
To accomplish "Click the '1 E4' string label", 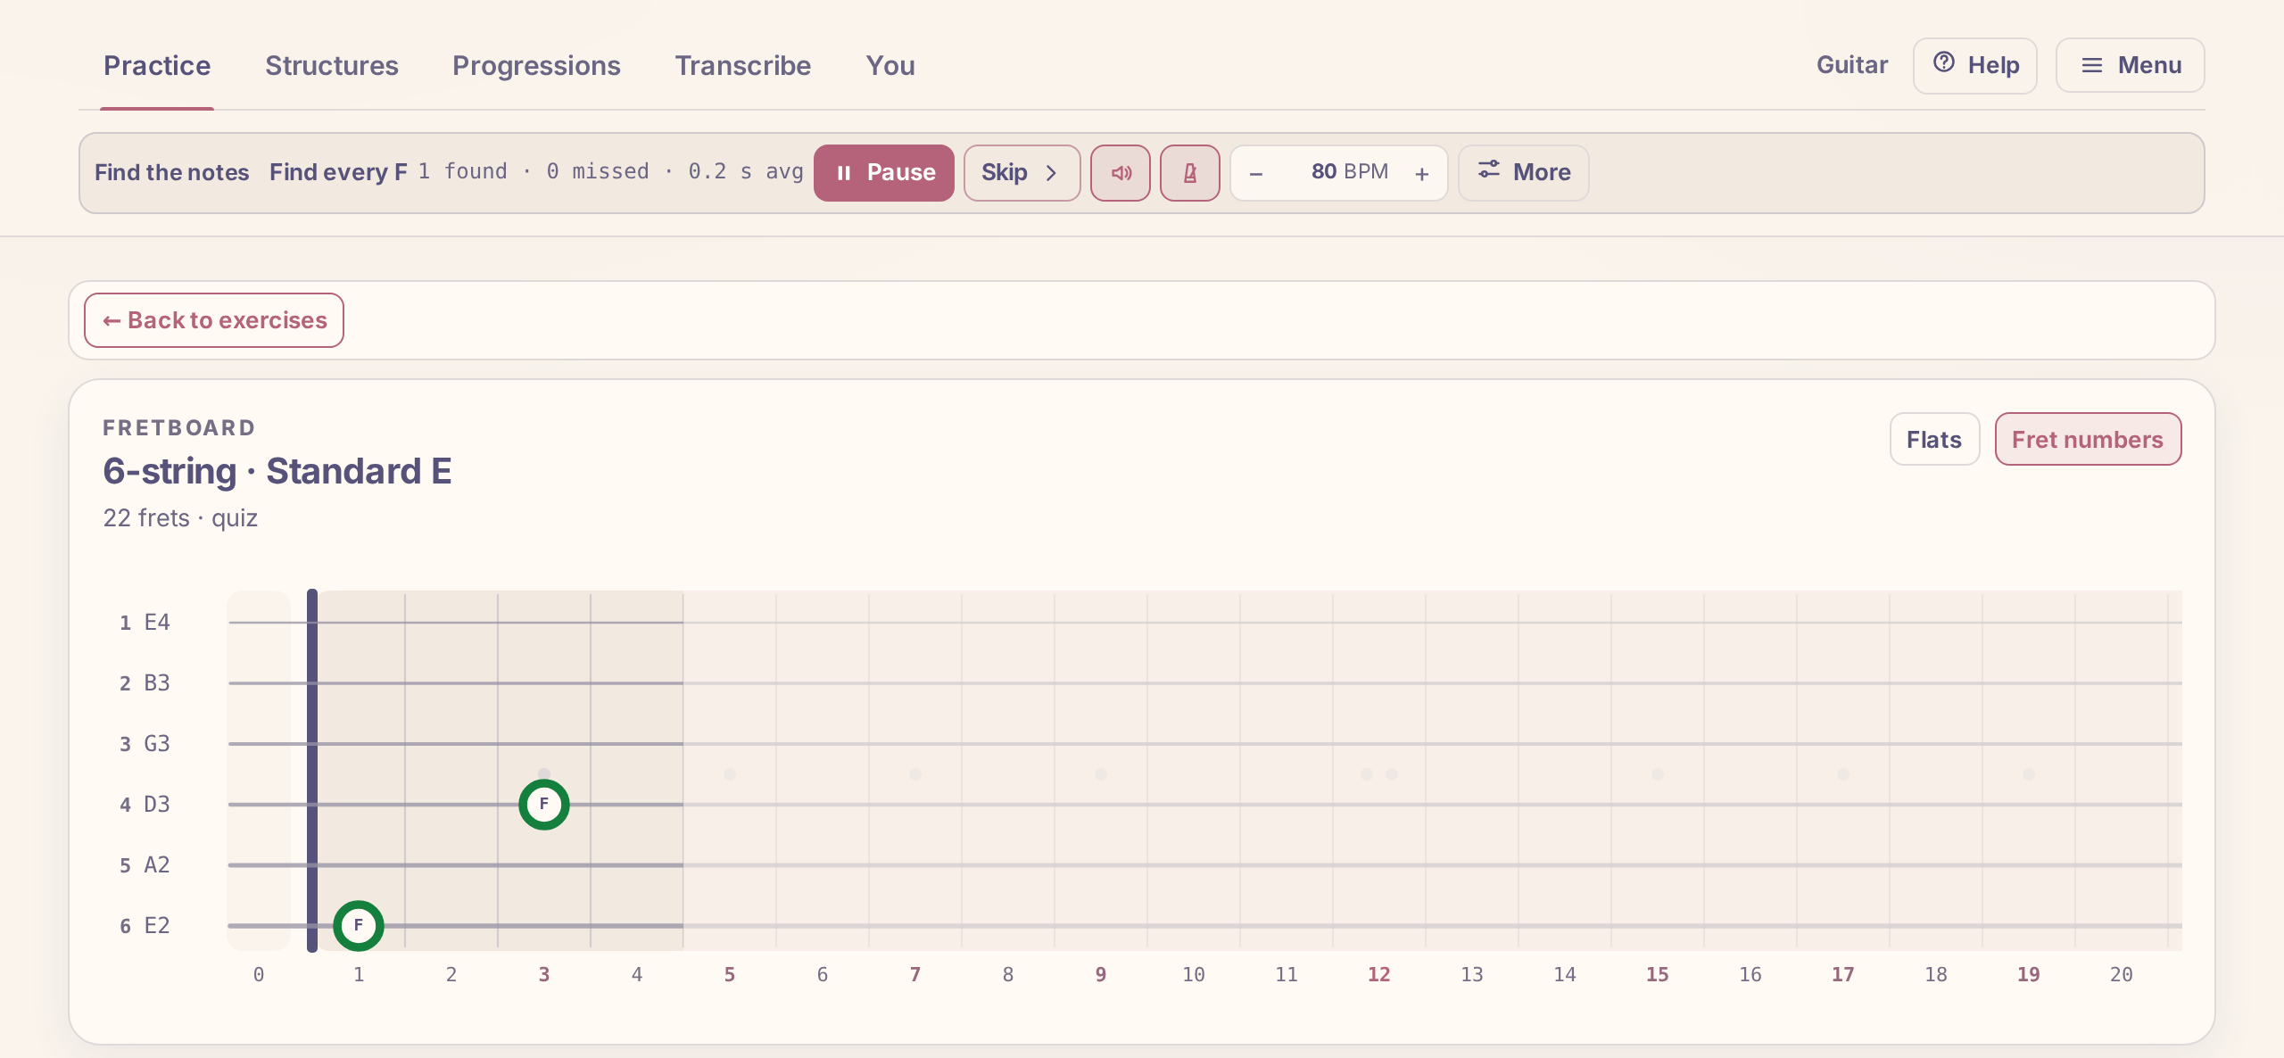I will click(x=145, y=623).
